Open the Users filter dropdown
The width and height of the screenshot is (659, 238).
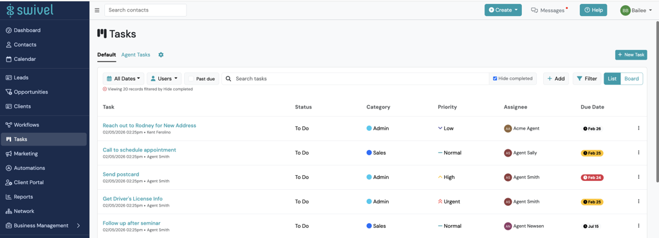coord(164,79)
